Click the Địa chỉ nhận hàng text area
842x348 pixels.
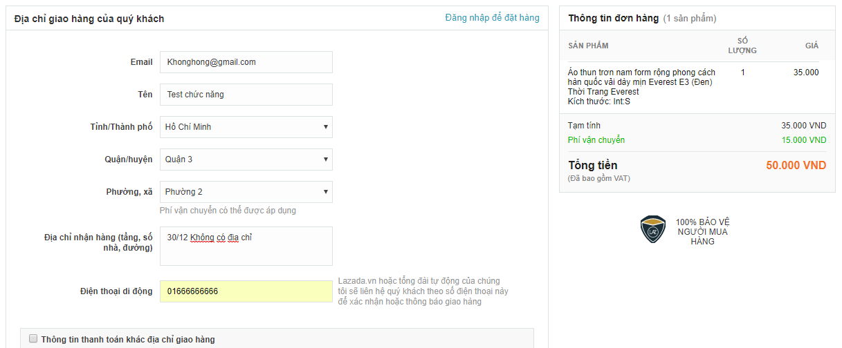pyautogui.click(x=246, y=246)
